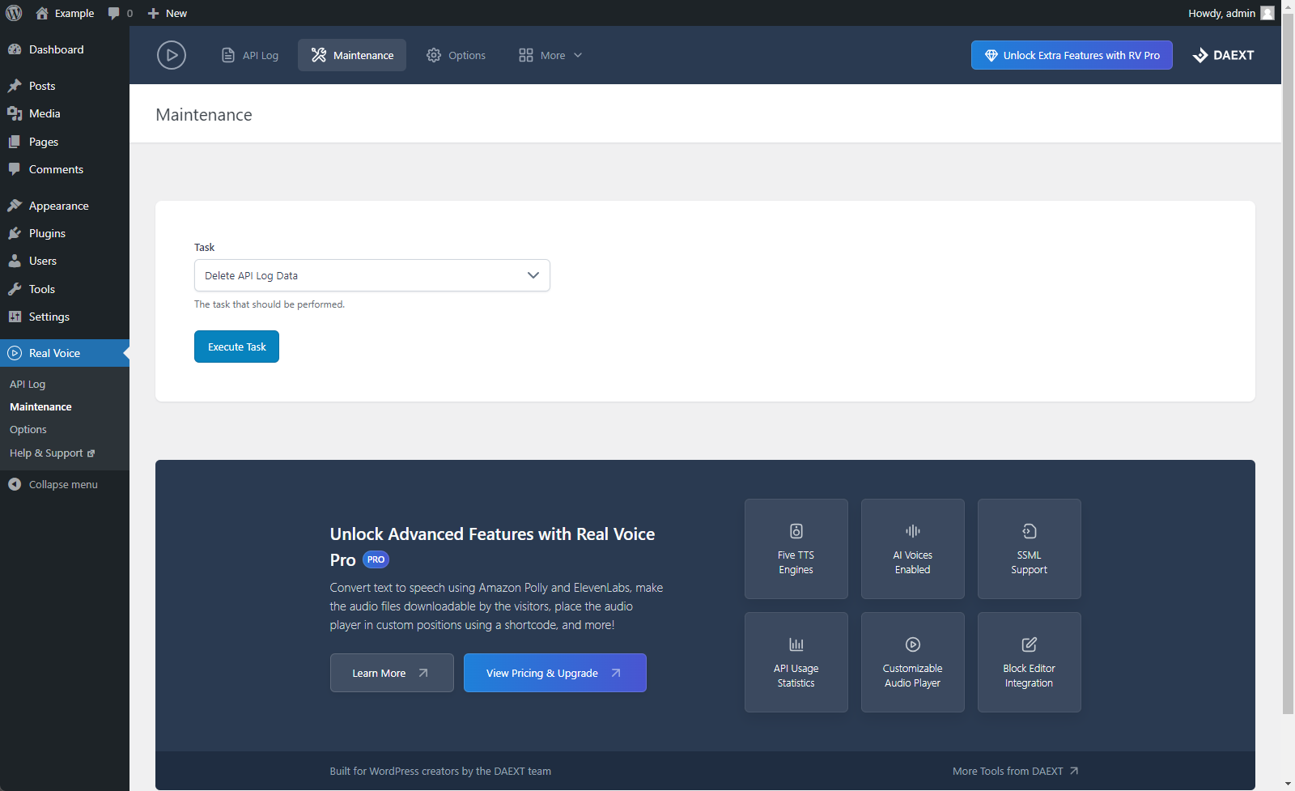Click the admin avatar image
The image size is (1295, 791).
coord(1267,13)
